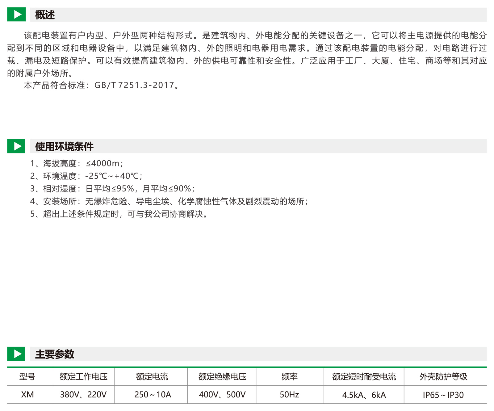Viewport: 494px width, 411px height.
Task: Click the 相对湿度 condition line
Action: pyautogui.click(x=112, y=189)
